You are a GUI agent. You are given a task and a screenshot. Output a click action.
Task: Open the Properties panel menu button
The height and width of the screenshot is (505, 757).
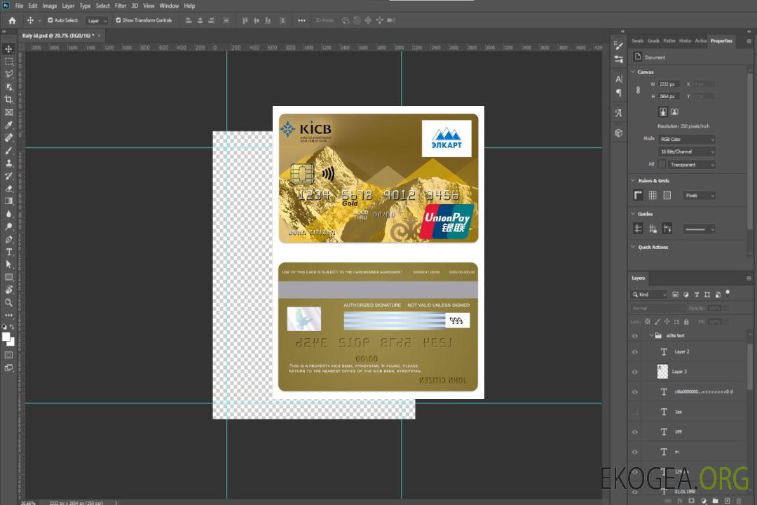pyautogui.click(x=749, y=41)
